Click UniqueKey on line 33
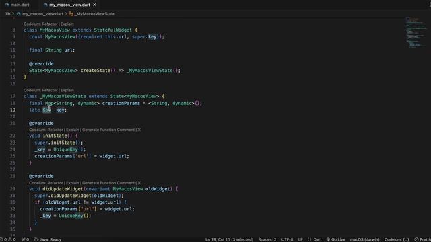The height and width of the screenshot is (242, 431). click(x=71, y=216)
